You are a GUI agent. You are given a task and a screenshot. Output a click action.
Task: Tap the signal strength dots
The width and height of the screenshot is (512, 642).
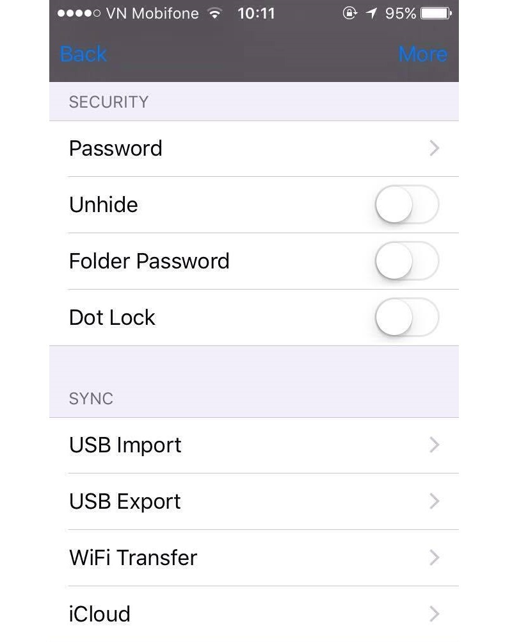coord(79,13)
